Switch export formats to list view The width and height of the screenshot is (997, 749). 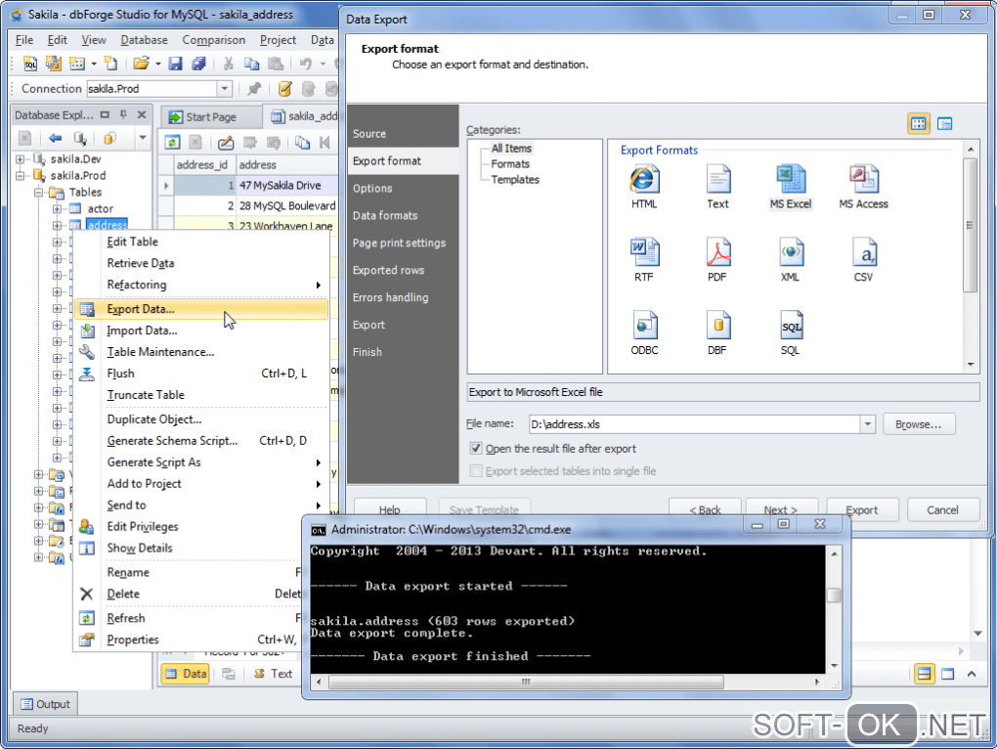point(945,124)
